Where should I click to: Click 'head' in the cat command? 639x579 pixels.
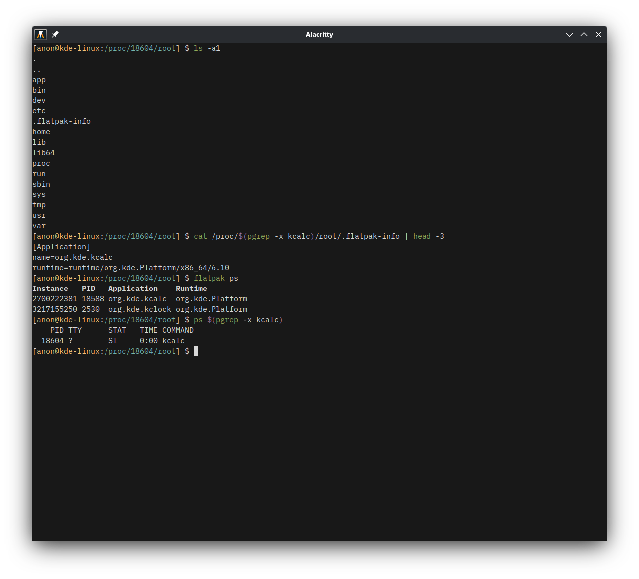tap(422, 236)
